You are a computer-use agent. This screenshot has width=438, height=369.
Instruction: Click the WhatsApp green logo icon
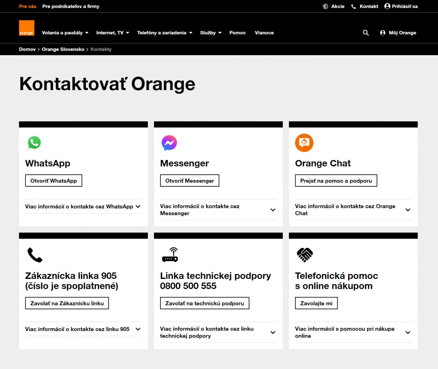(x=34, y=143)
